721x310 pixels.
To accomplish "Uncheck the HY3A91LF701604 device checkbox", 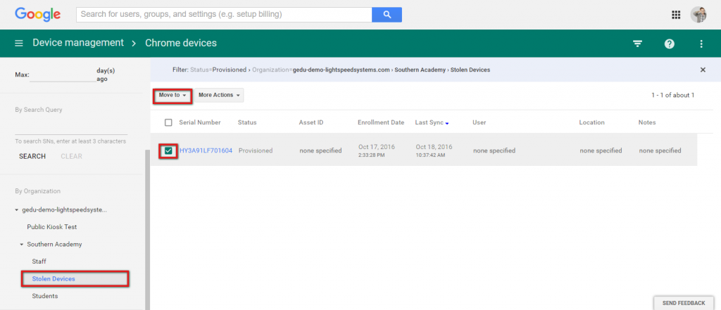I will [x=168, y=150].
